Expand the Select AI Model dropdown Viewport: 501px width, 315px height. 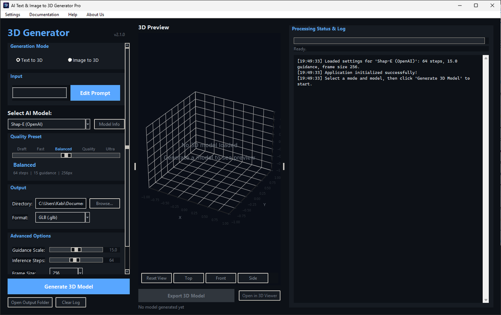(88, 124)
